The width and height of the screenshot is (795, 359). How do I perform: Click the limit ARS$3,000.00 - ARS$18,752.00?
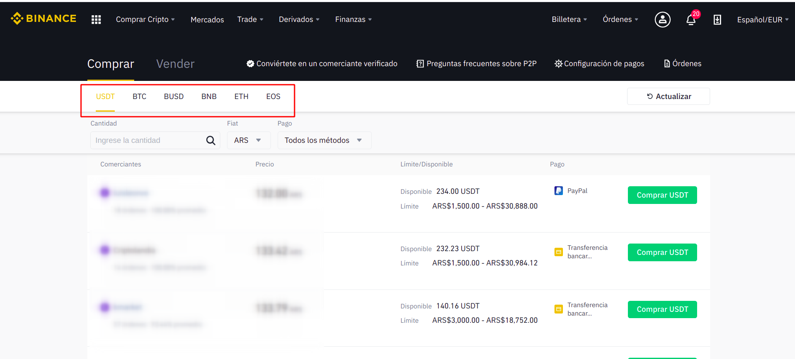pos(485,320)
